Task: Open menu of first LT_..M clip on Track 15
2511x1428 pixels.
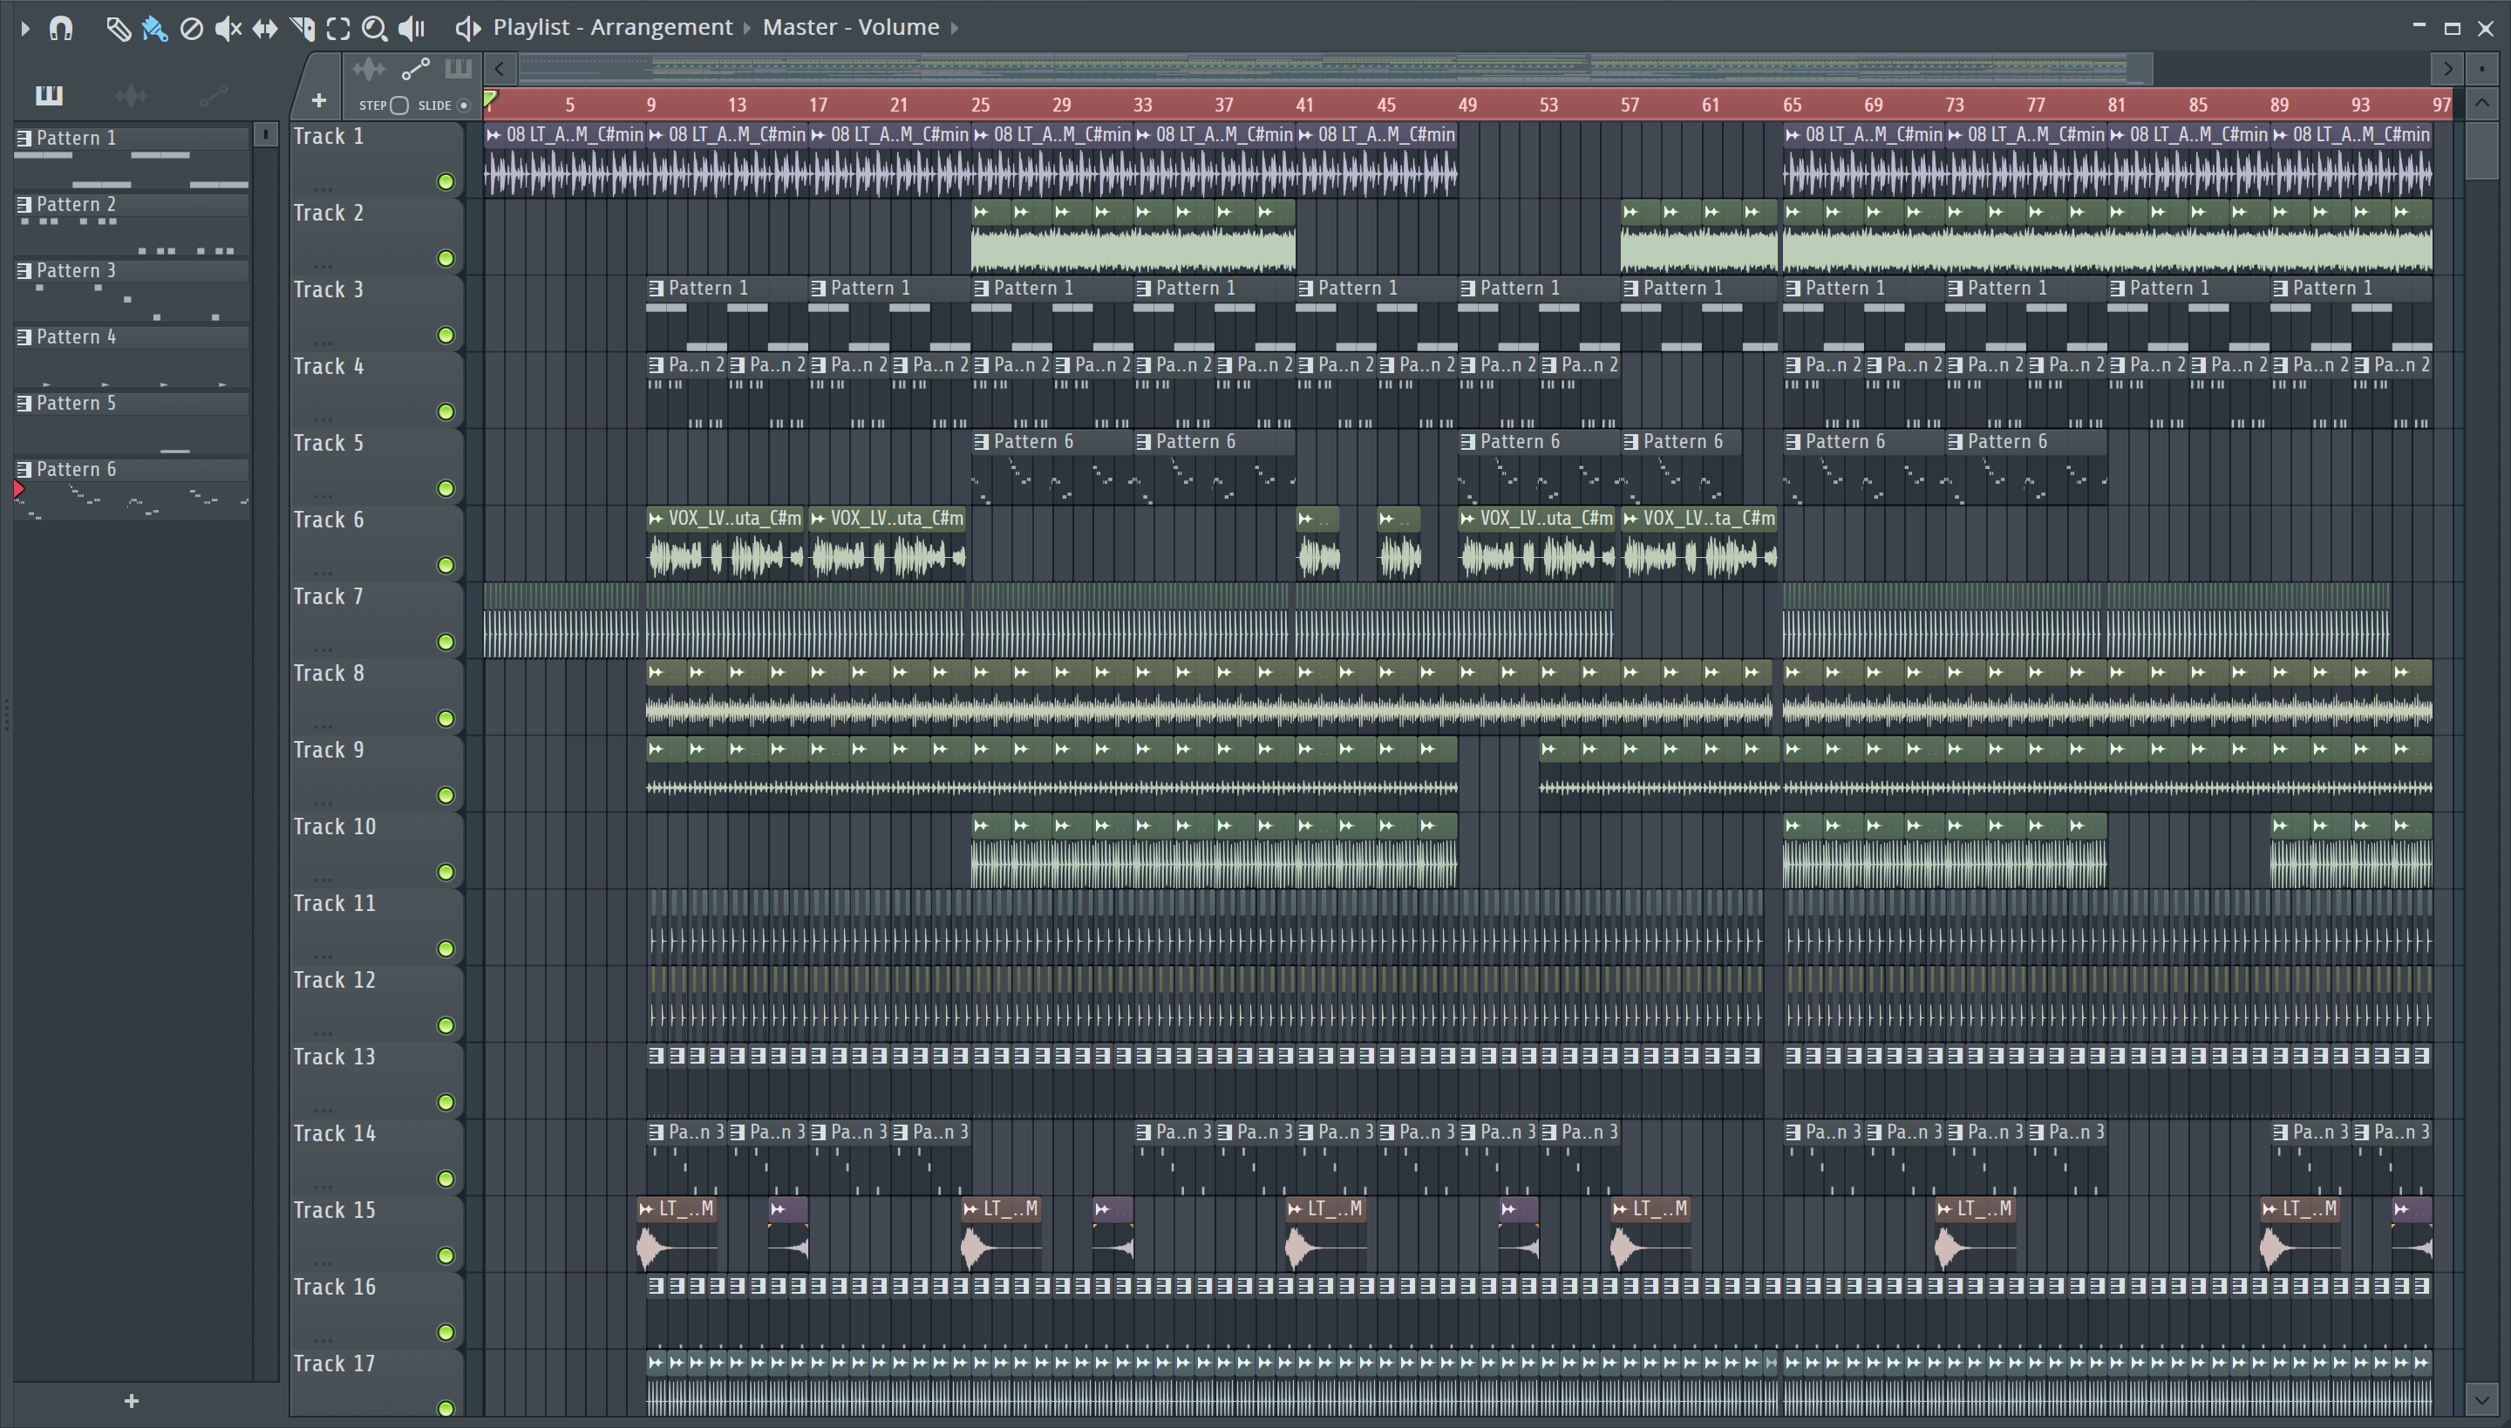Action: 646,1209
